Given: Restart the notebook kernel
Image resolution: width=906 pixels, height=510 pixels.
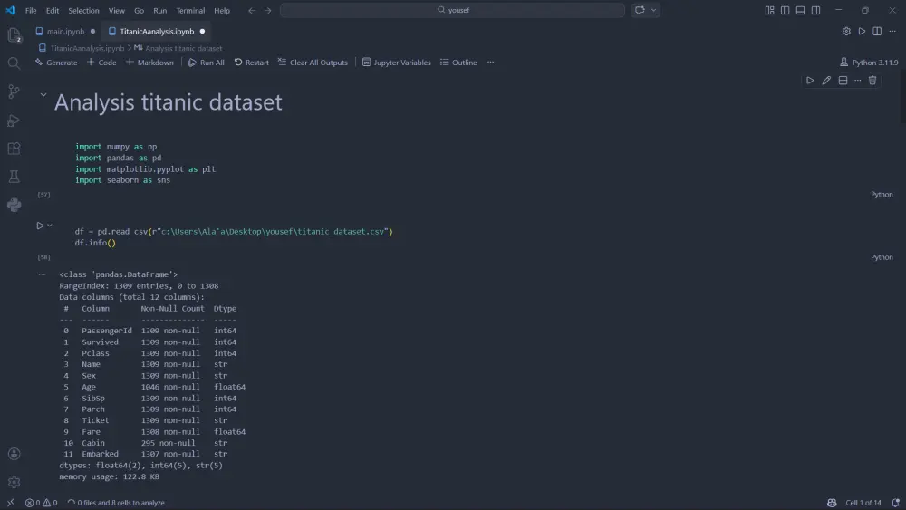Looking at the screenshot, I should [x=251, y=63].
